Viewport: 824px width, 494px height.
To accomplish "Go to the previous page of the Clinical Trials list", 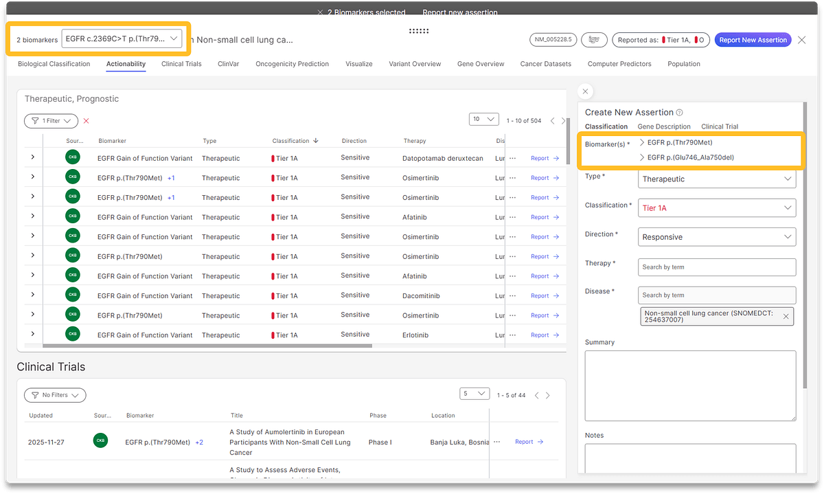I will [537, 395].
